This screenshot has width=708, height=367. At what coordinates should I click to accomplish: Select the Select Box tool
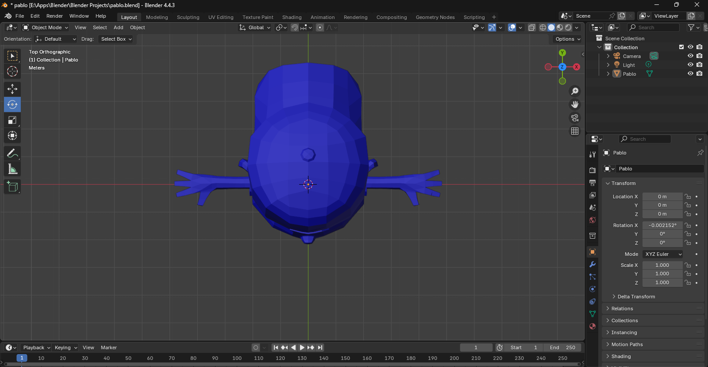pyautogui.click(x=12, y=56)
